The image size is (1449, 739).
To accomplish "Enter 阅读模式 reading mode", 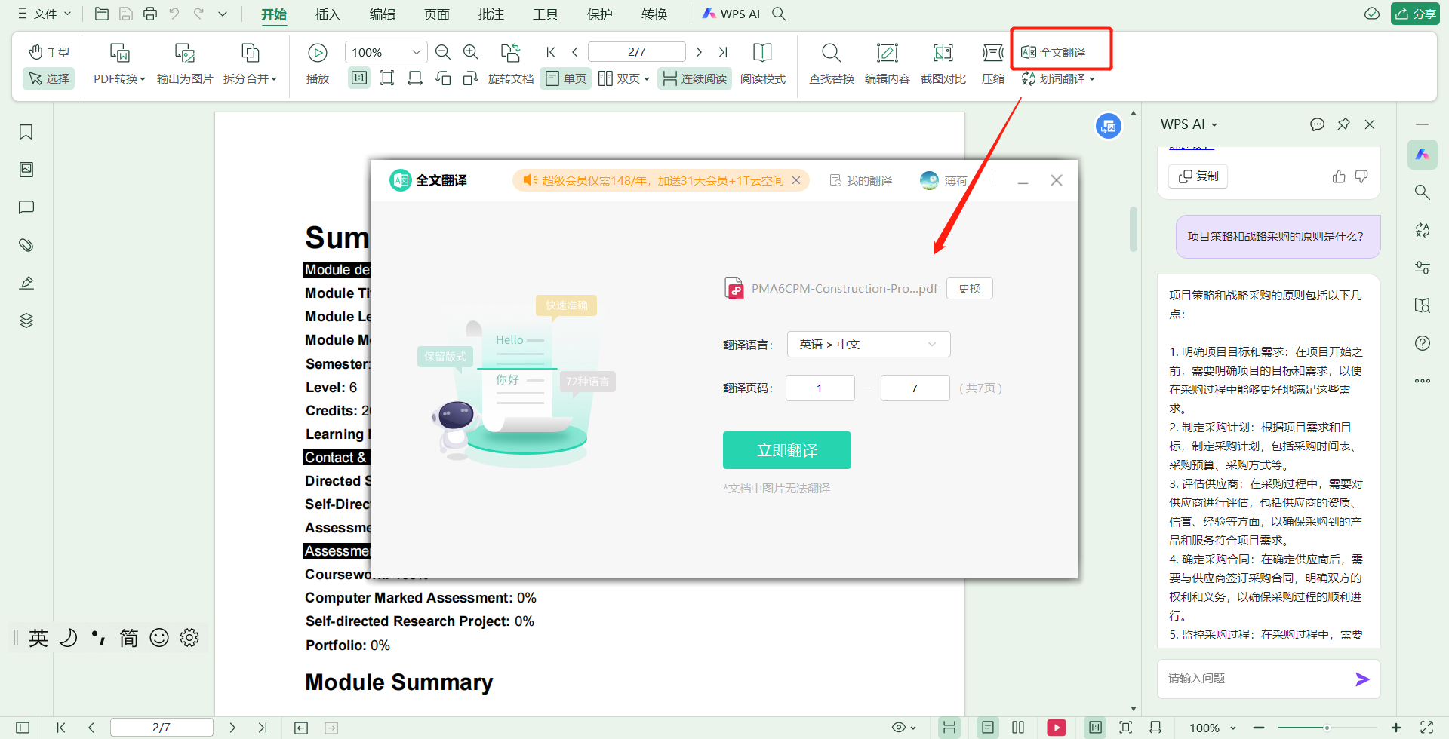I will (x=763, y=64).
